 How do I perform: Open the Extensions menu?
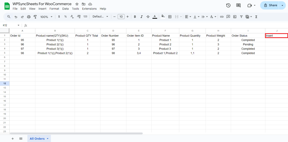pyautogui.click(x=89, y=9)
